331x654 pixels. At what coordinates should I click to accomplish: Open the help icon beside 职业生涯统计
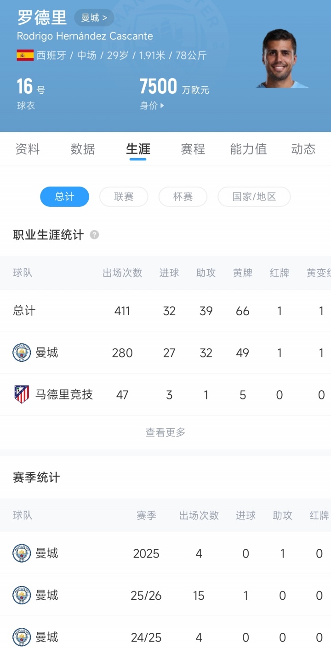click(x=94, y=234)
